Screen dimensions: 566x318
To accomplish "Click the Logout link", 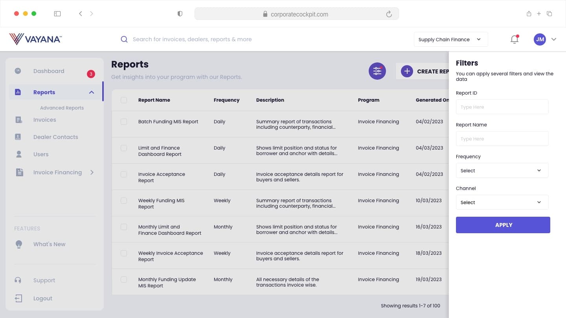I will point(43,298).
